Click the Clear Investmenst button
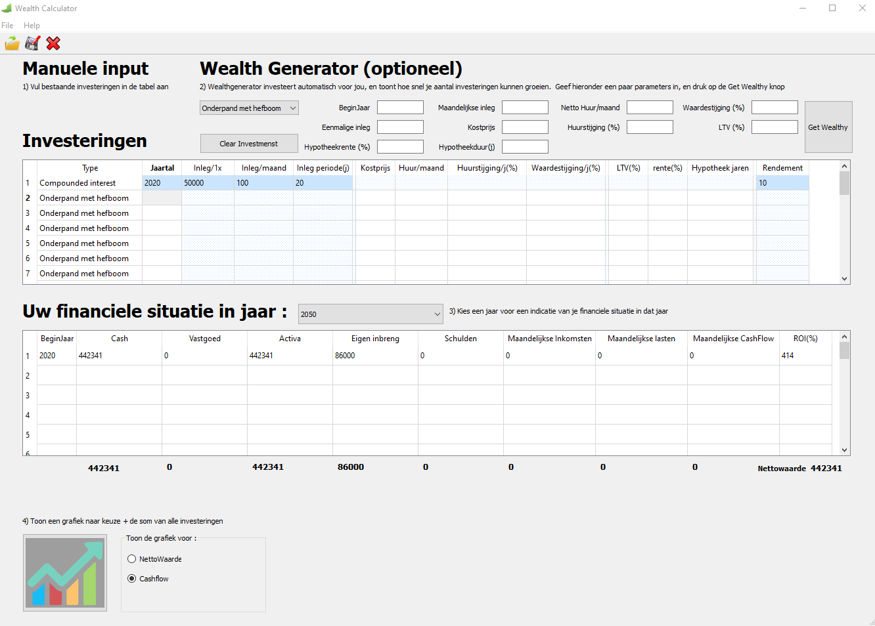The image size is (875, 626). 249,144
